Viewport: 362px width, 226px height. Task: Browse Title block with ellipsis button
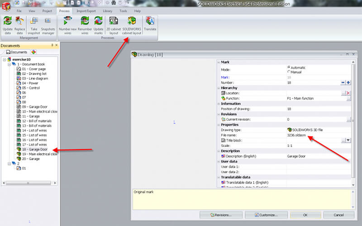(x=343, y=141)
